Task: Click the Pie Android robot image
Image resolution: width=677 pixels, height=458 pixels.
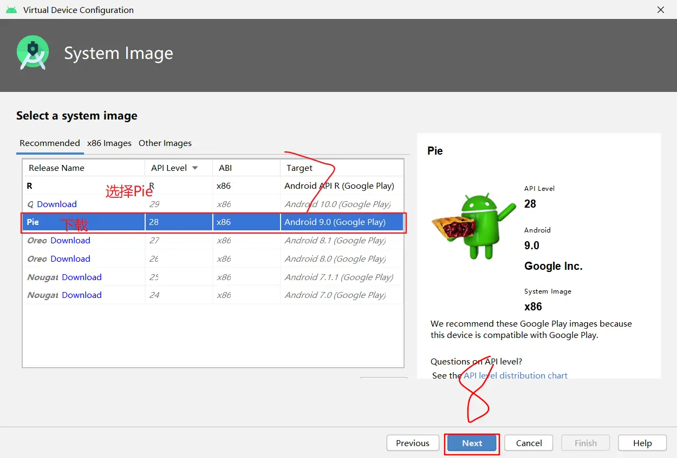Action: click(x=473, y=227)
